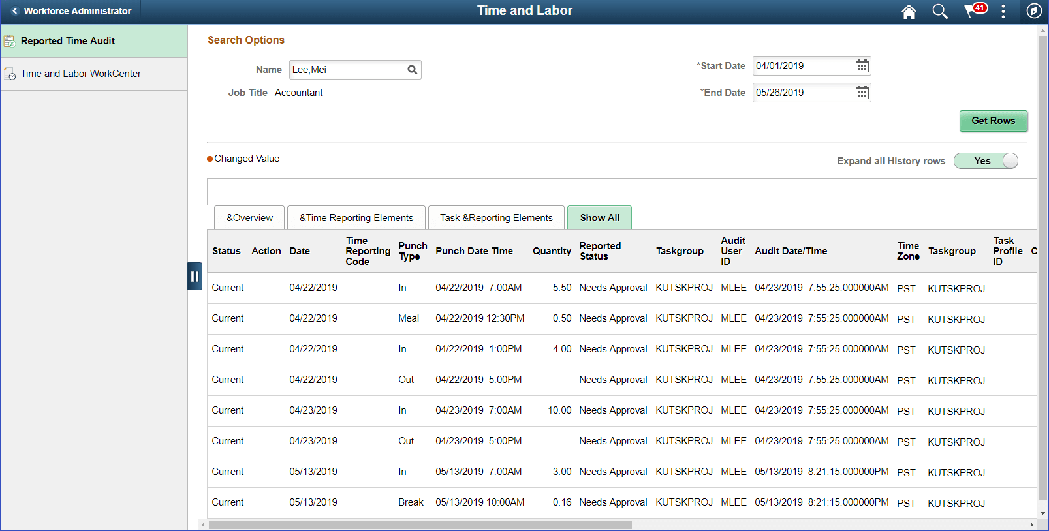Viewport: 1049px width, 531px height.
Task: Open the search magnifier in header
Action: pyautogui.click(x=940, y=11)
